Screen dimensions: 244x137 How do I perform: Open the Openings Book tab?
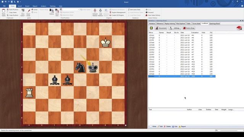pos(214,24)
